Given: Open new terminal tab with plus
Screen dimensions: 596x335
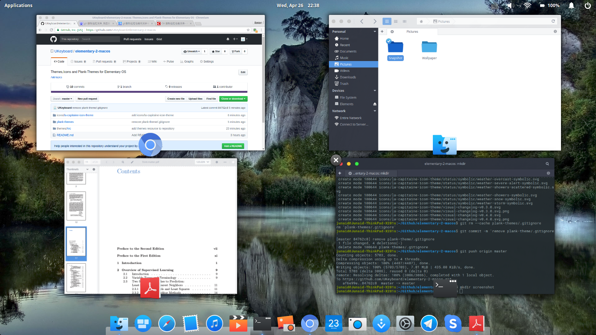Looking at the screenshot, I should [340, 173].
